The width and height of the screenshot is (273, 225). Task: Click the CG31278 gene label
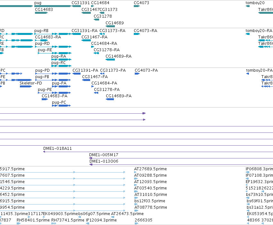click(x=103, y=16)
